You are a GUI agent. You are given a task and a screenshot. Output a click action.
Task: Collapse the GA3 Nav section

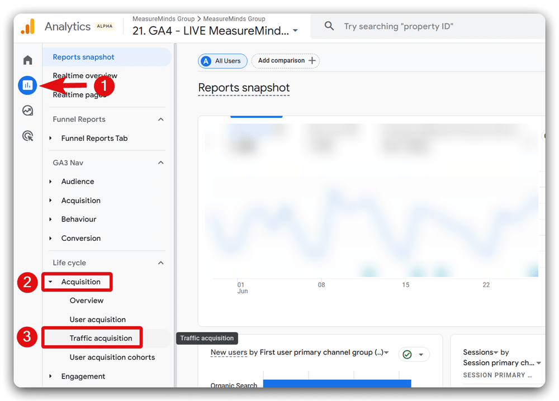161,163
